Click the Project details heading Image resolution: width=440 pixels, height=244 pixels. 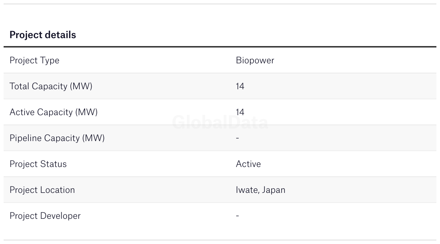tap(43, 35)
